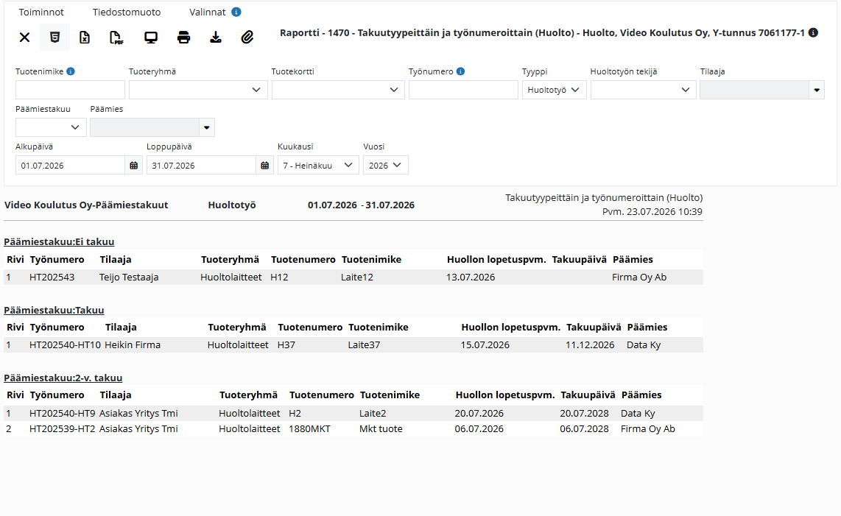
Task: Click the paperclip attachment icon
Action: point(247,37)
